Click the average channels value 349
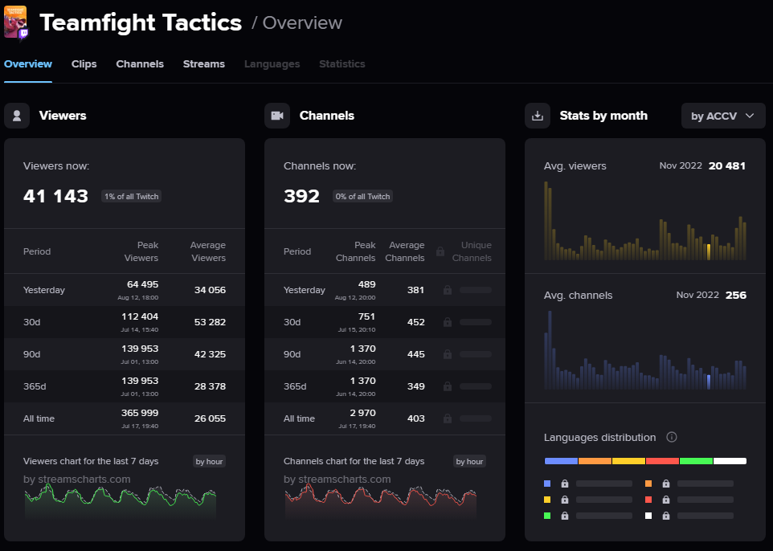Viewport: 773px width, 551px height. tap(415, 386)
